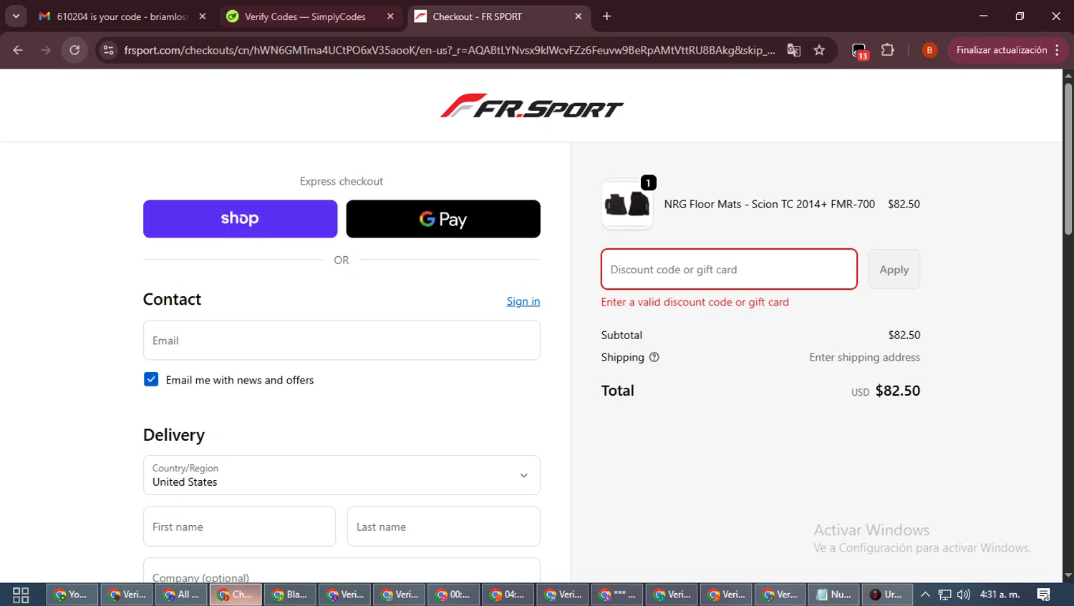
Task: Click the Google Translate icon
Action: [x=793, y=50]
